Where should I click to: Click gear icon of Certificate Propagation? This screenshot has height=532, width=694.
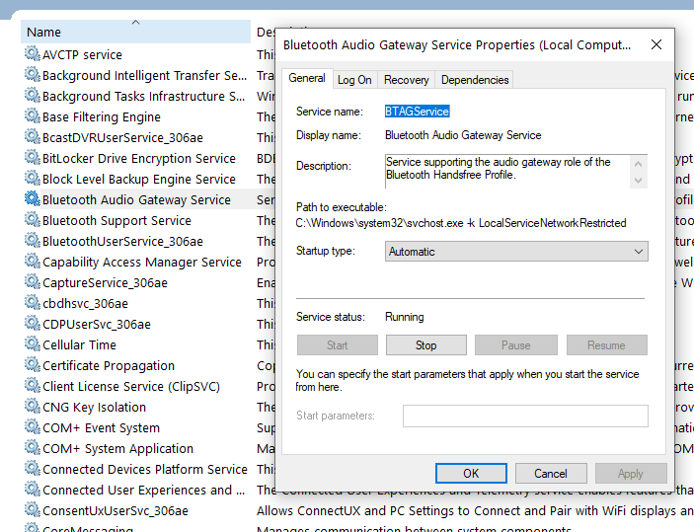click(33, 365)
